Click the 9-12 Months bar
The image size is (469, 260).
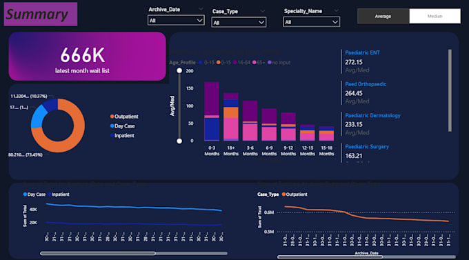click(288, 127)
